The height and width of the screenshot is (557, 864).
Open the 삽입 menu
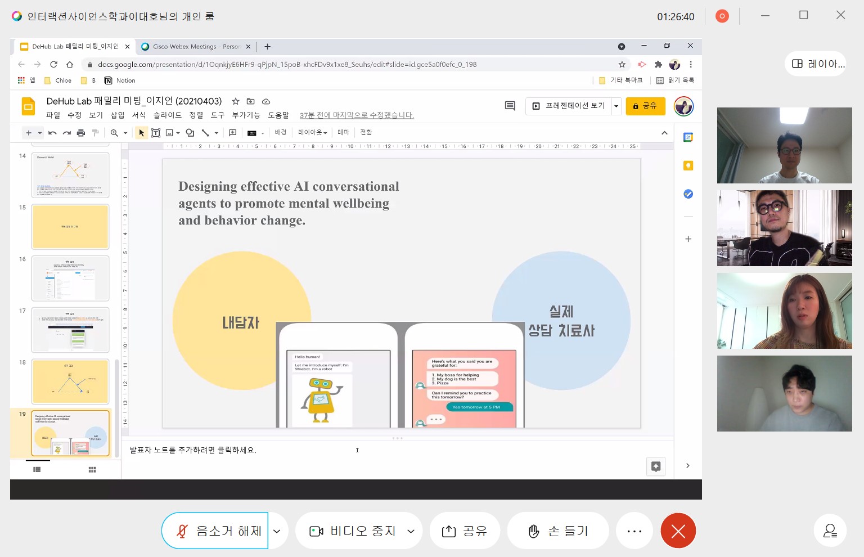coord(118,115)
